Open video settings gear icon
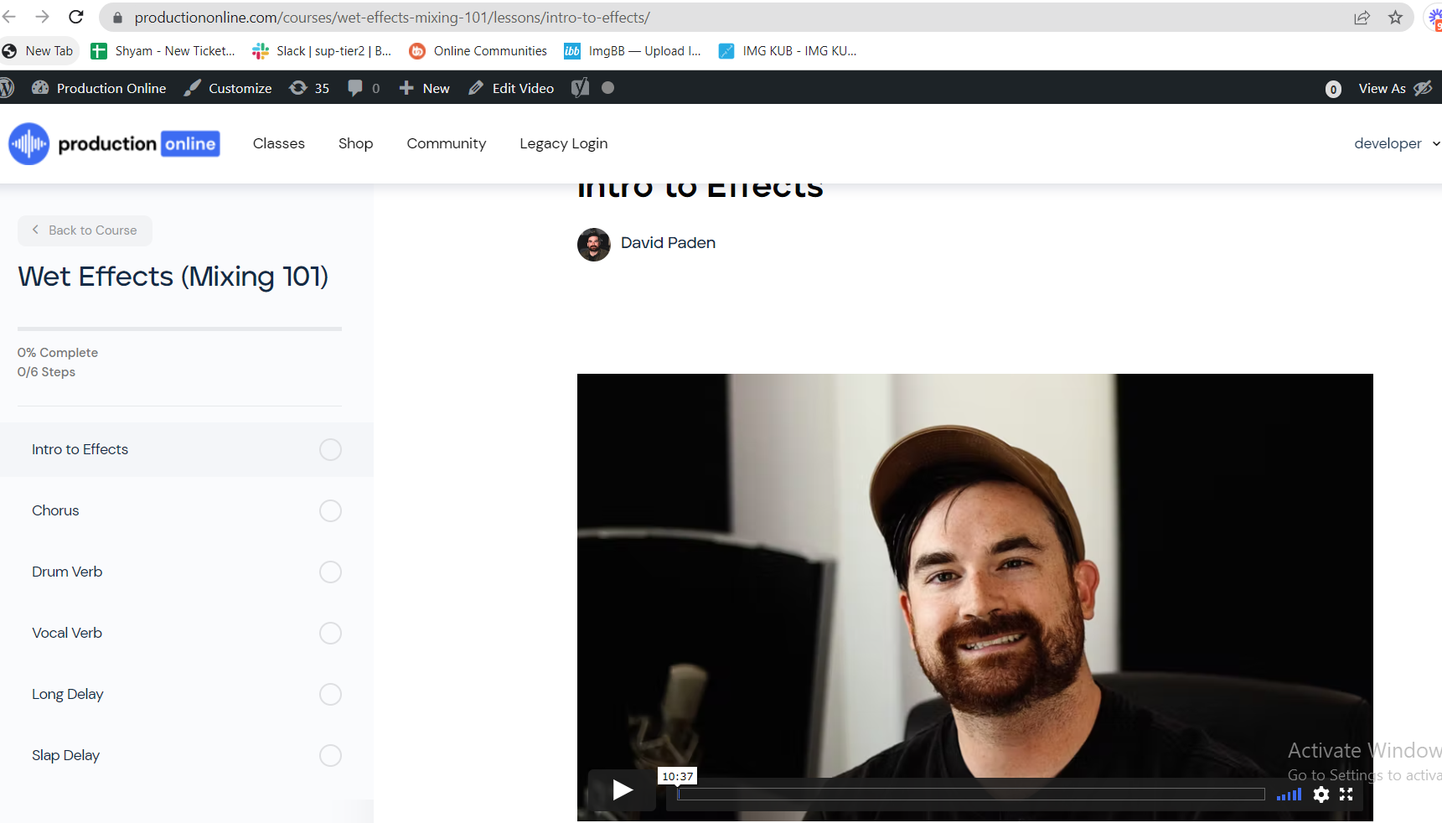 [1321, 795]
